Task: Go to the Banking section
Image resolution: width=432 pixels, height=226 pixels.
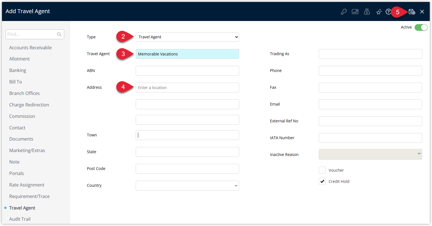Action: [x=18, y=70]
